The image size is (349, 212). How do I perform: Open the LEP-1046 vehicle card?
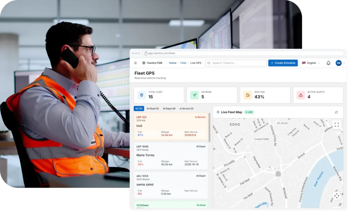pyautogui.click(x=171, y=156)
